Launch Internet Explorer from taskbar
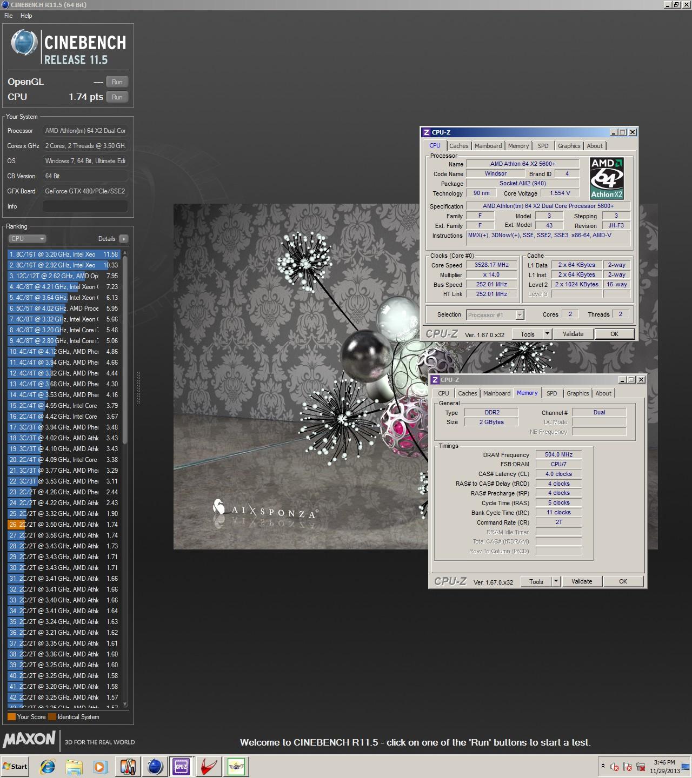Screen dimensions: 692x778 48,767
